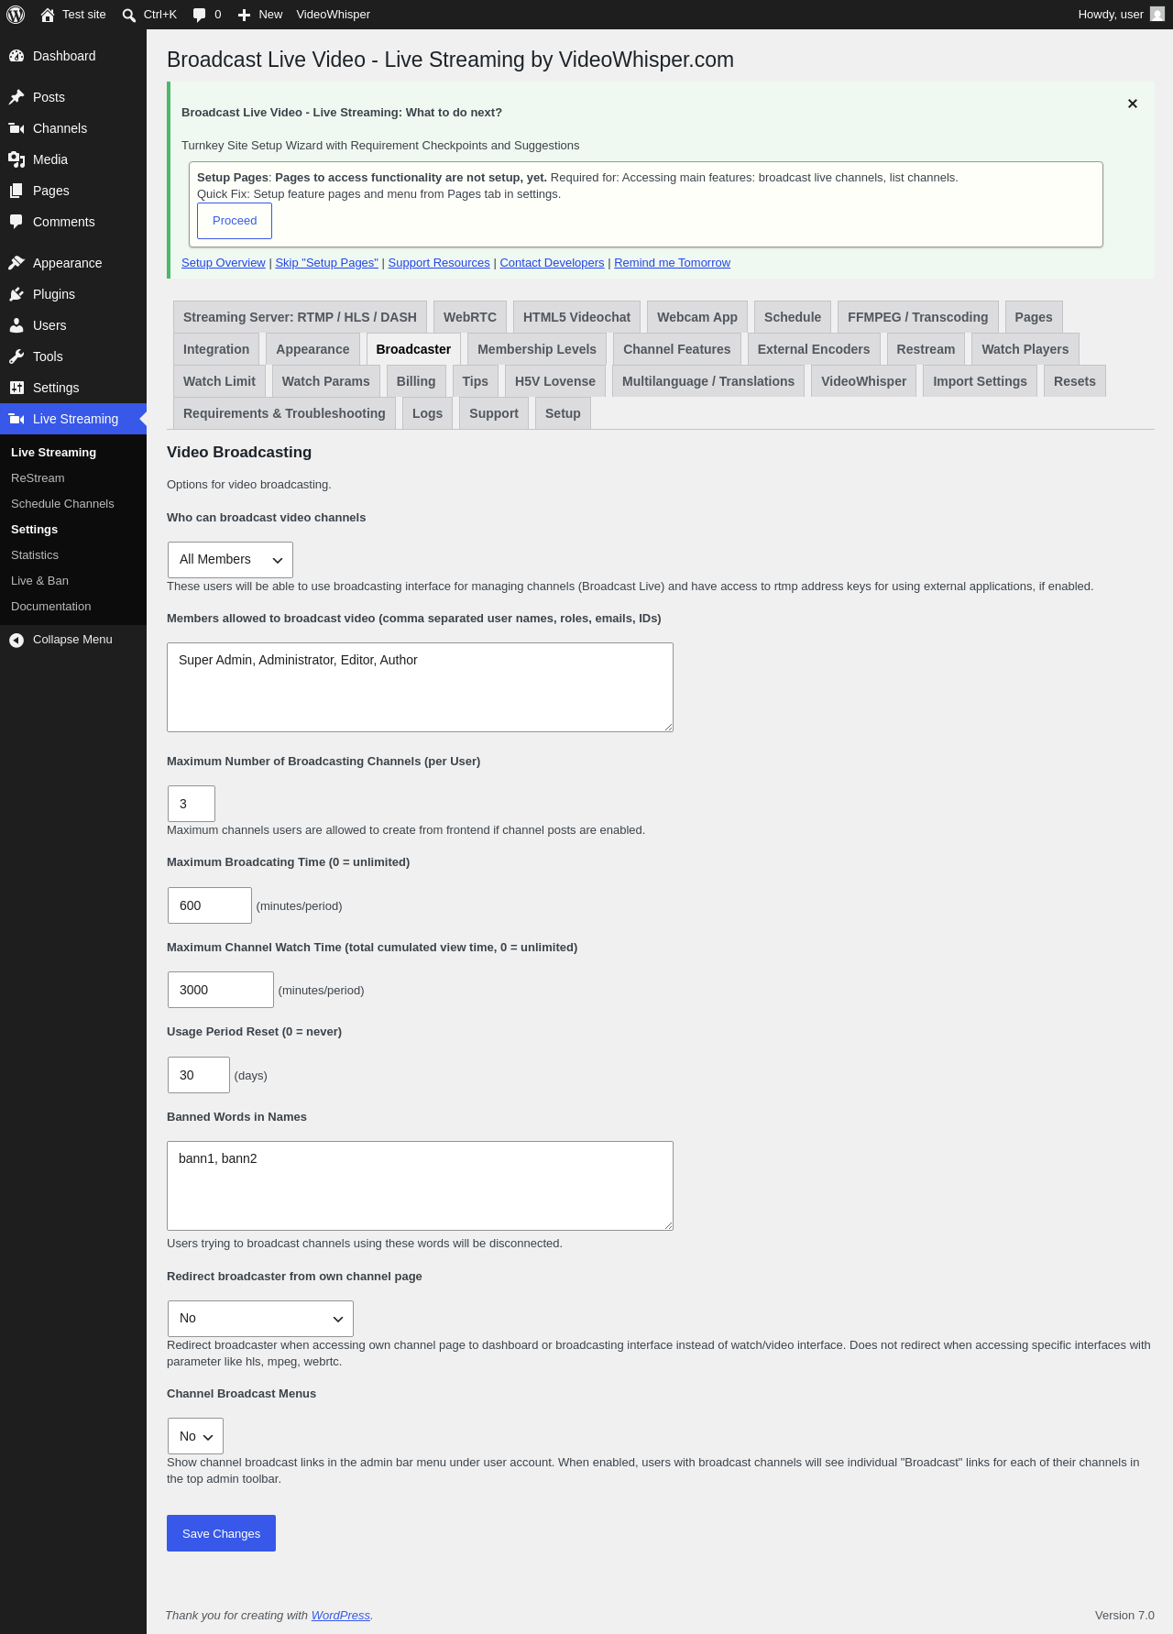Open the HTML5 Videochat tab
1173x1634 pixels.
[x=577, y=317]
